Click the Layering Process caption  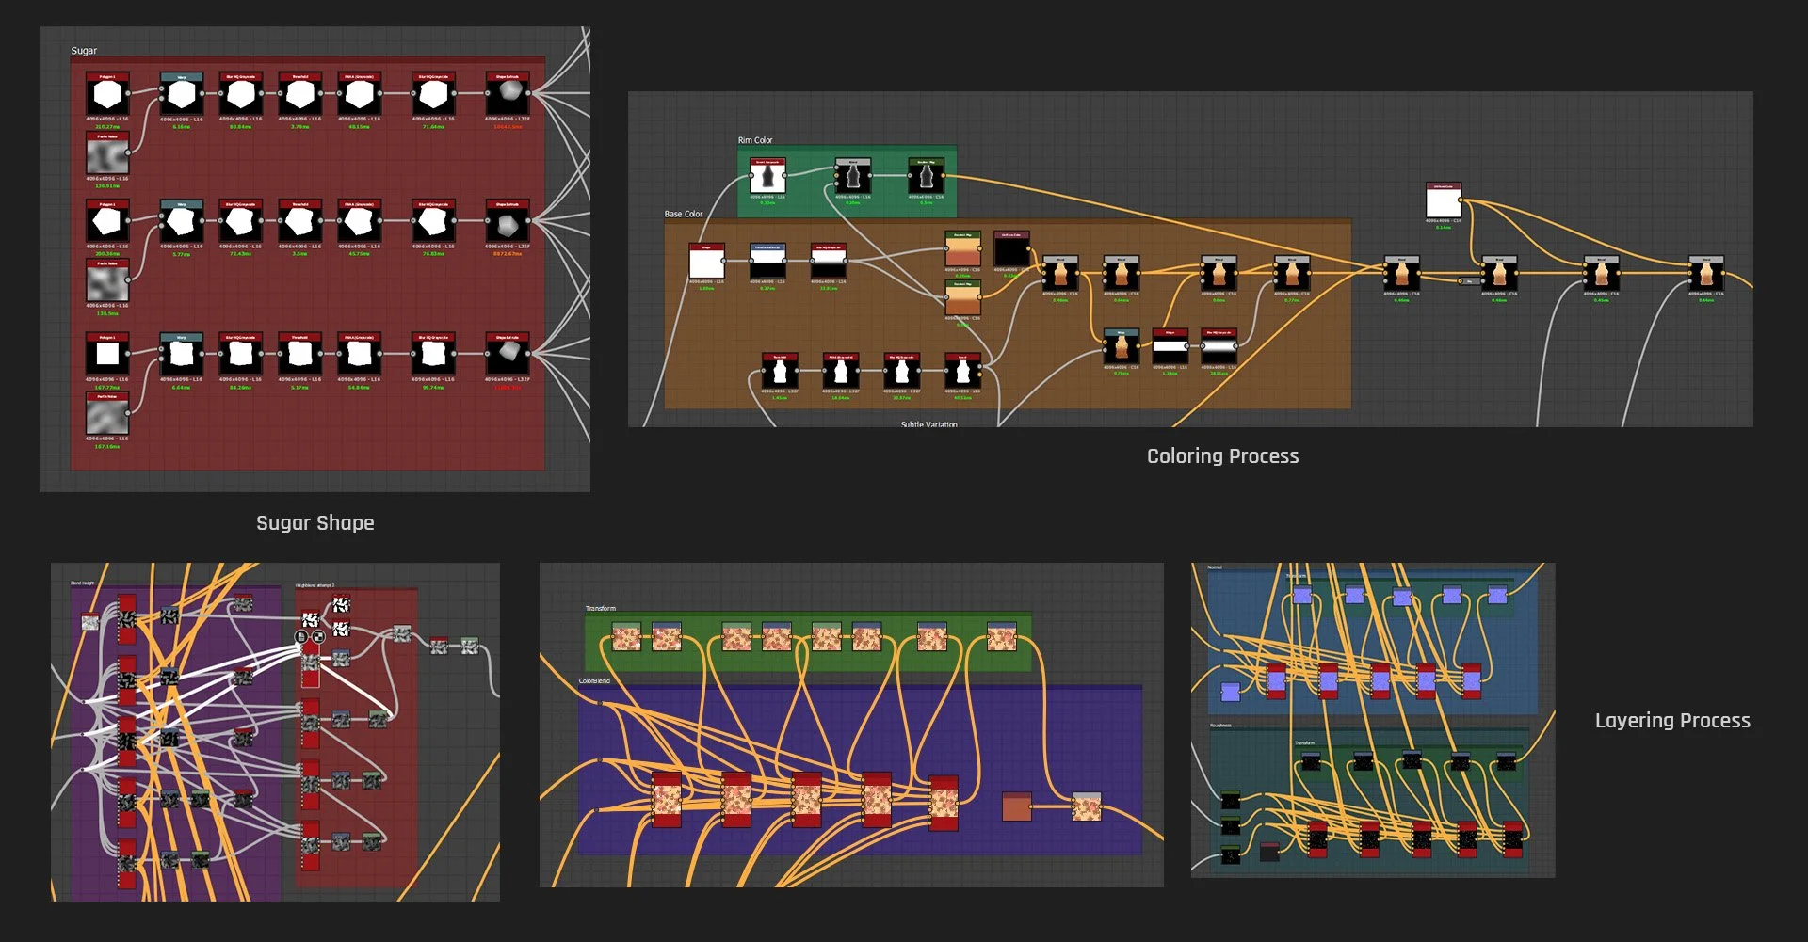pos(1672,721)
